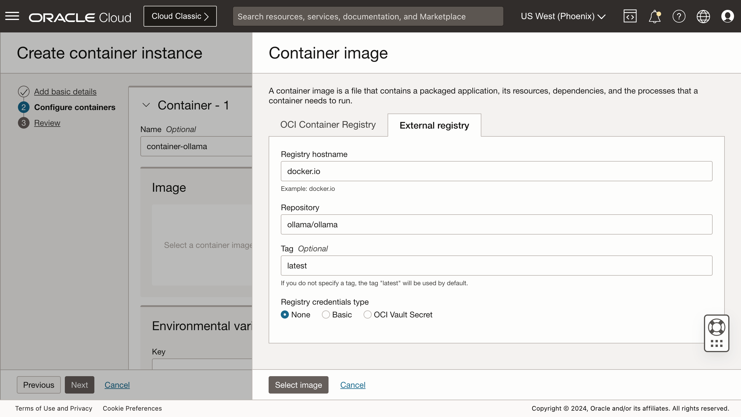Switch to Cloud Classic console
The width and height of the screenshot is (741, 417).
[180, 16]
